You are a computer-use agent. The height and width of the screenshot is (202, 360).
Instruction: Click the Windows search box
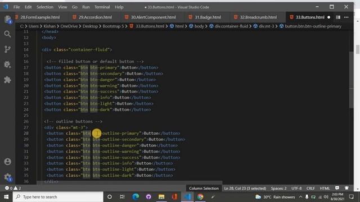[x=58, y=197]
